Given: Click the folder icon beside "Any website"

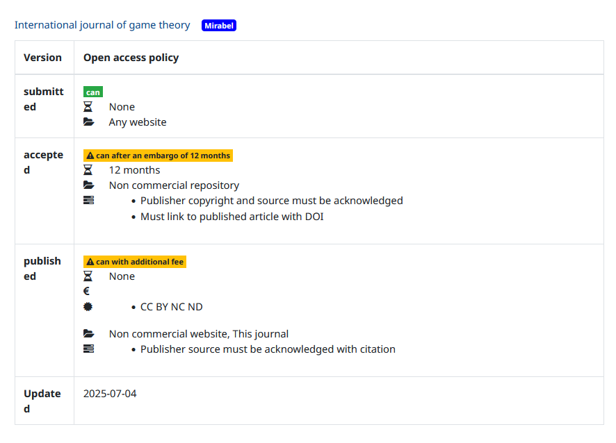Looking at the screenshot, I should click(x=88, y=122).
